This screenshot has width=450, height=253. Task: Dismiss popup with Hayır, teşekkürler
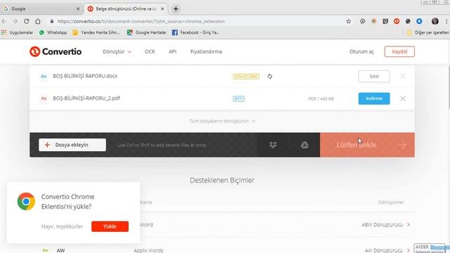(62, 226)
